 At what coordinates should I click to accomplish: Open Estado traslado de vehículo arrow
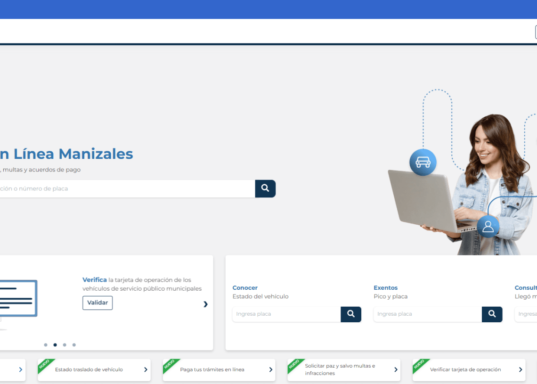point(146,369)
